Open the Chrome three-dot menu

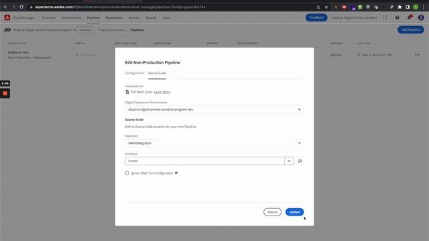(x=424, y=7)
